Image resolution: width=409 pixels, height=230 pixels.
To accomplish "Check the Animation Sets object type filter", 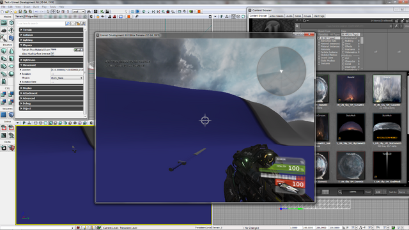I will coord(319,41).
